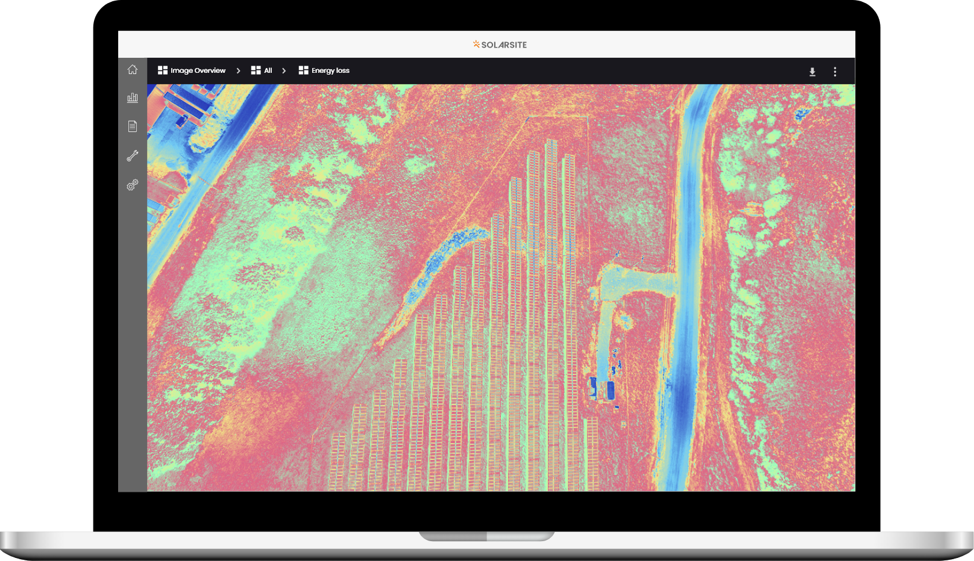
Task: Open the Reports document icon in sidebar
Action: click(133, 126)
